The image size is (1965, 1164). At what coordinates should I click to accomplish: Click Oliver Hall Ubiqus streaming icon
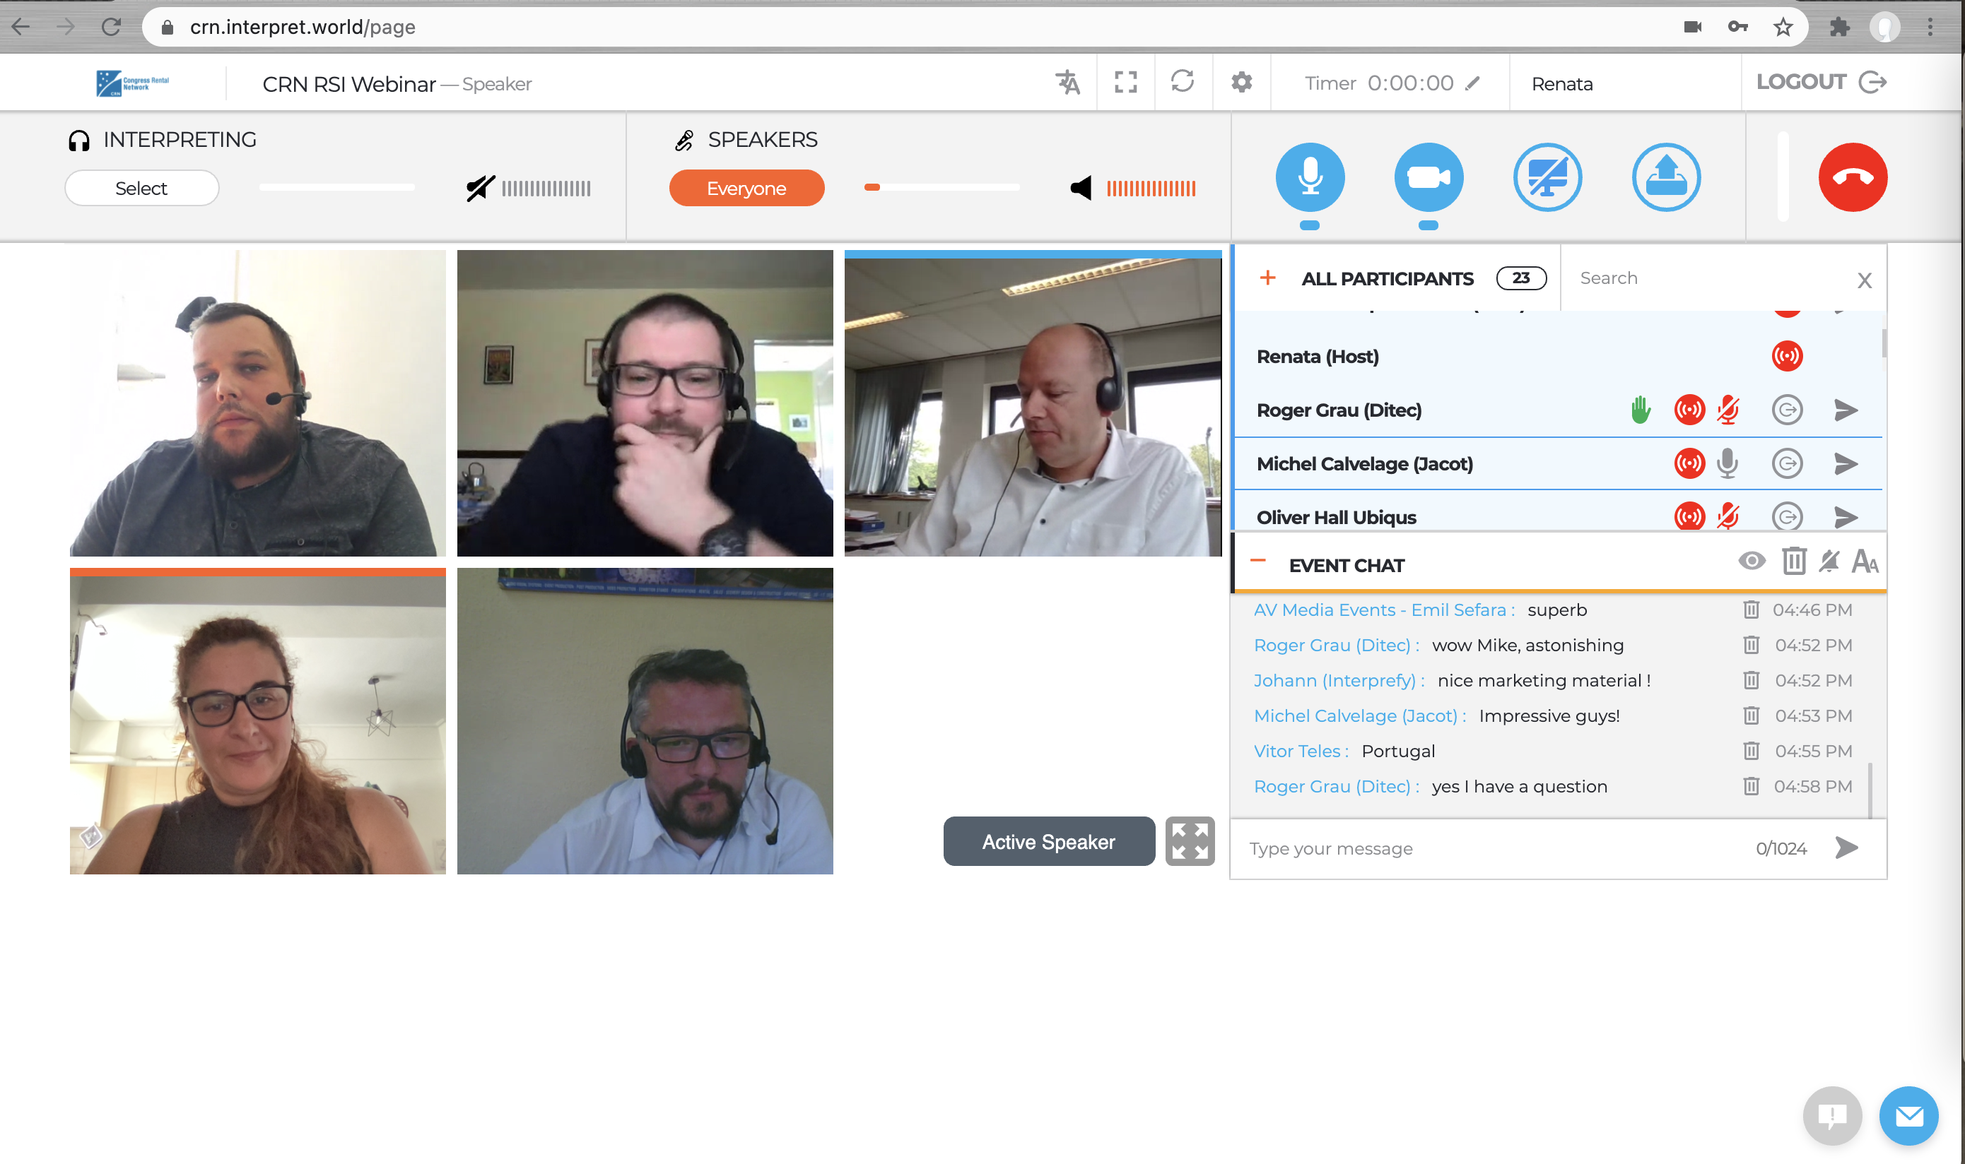tap(1689, 516)
